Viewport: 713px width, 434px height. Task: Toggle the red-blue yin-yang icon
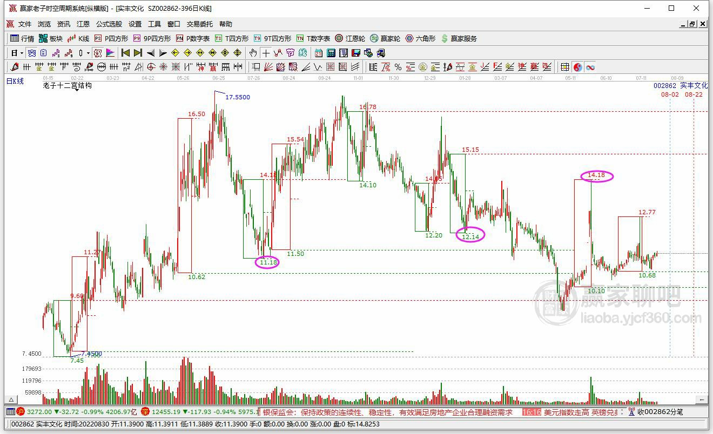(578, 67)
